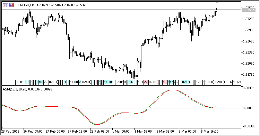260x136 pixels.
Task: Click the 27 Feb 16:00 time label
Action: tap(77, 132)
